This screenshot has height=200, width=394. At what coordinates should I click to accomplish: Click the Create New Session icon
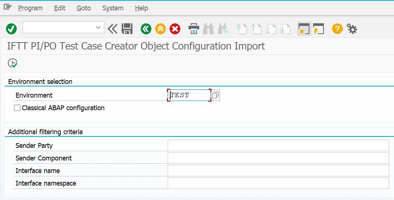(304, 28)
